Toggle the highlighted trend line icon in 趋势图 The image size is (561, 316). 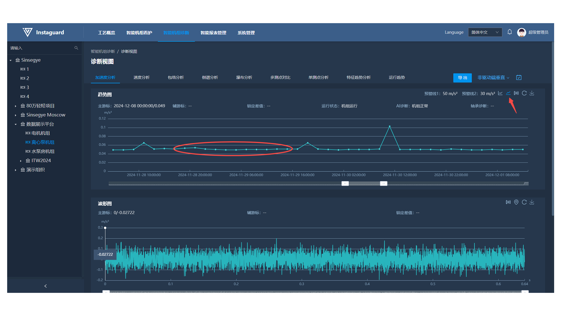click(508, 93)
